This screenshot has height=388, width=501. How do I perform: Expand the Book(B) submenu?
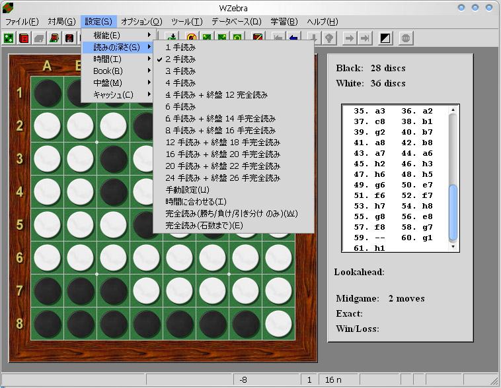pyautogui.click(x=118, y=71)
